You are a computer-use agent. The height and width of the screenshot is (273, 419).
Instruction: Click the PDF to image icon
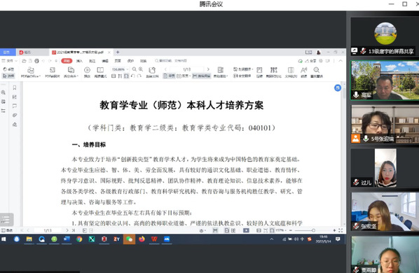(x=53, y=72)
